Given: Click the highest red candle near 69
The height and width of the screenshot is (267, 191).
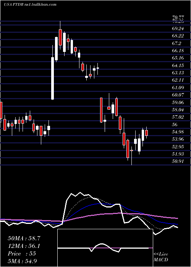Looking at the screenshot, I should (x=60, y=37).
